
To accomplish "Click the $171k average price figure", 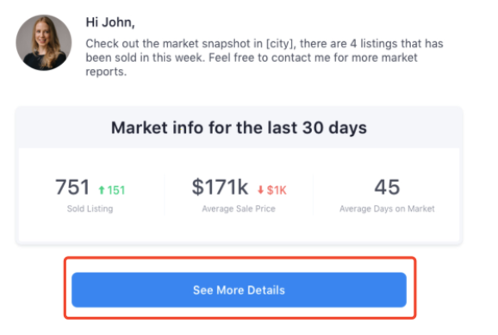I will point(220,187).
